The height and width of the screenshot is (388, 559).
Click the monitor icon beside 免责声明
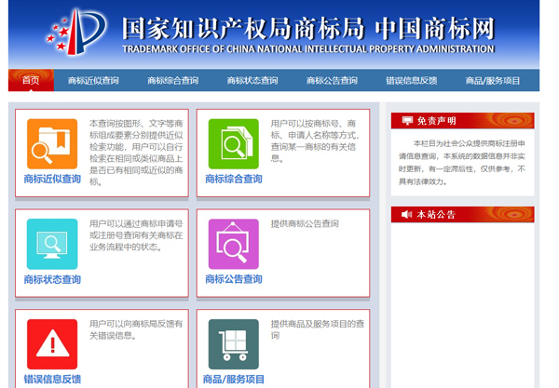click(x=405, y=121)
